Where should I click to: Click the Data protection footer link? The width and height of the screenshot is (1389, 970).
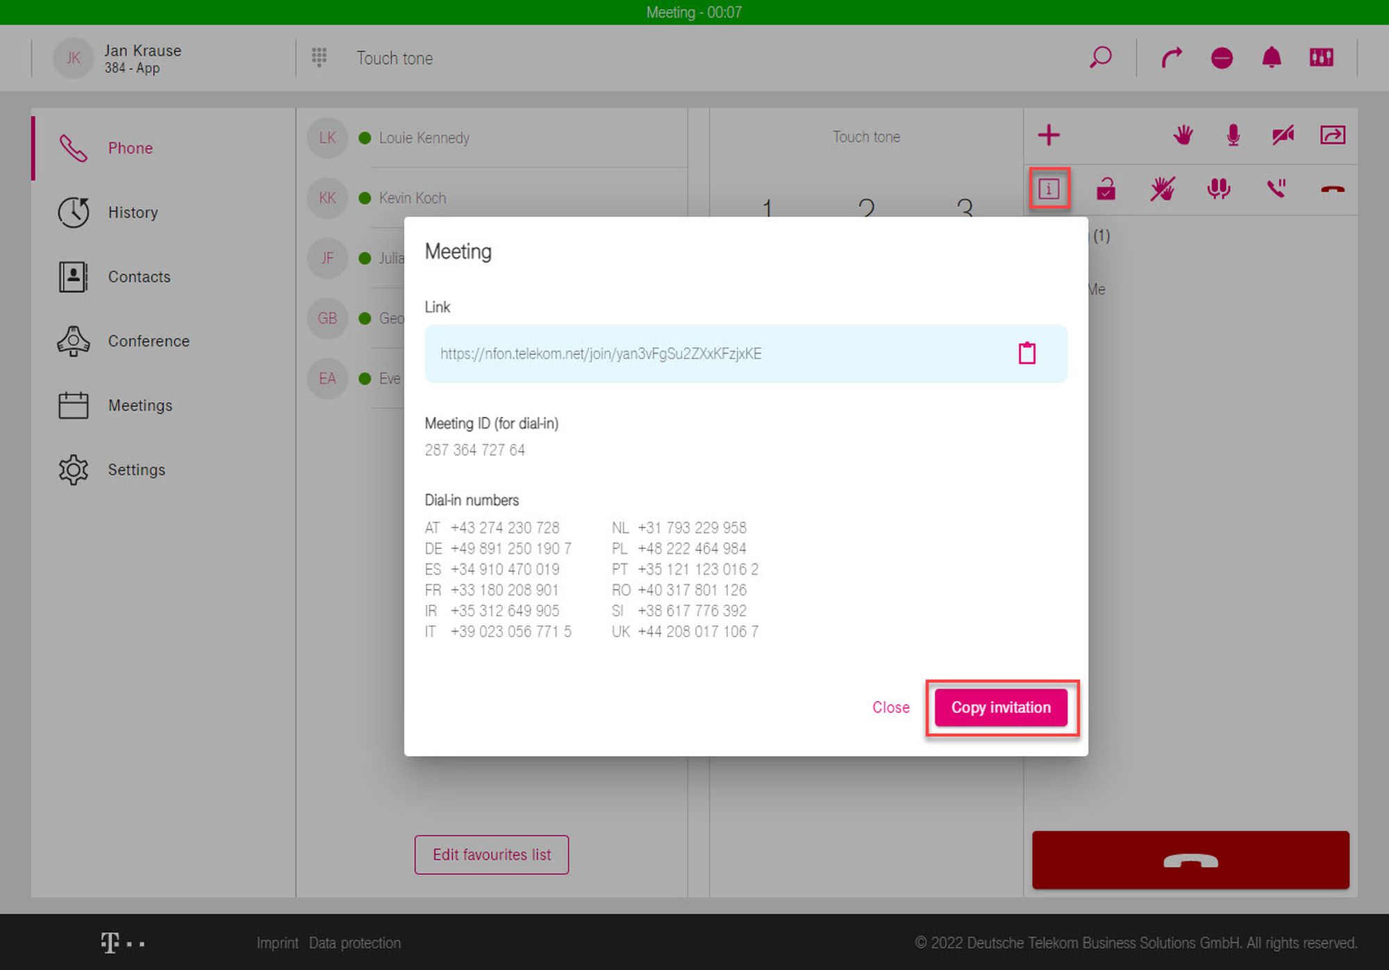pos(354,943)
